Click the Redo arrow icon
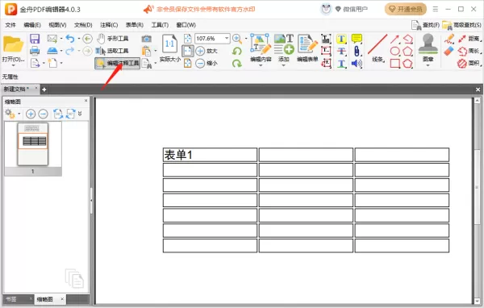This screenshot has height=308, width=484. (70, 51)
